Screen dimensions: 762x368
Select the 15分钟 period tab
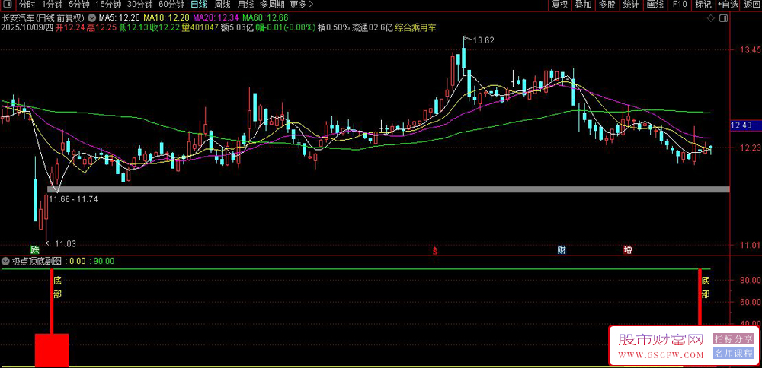pyautogui.click(x=108, y=5)
